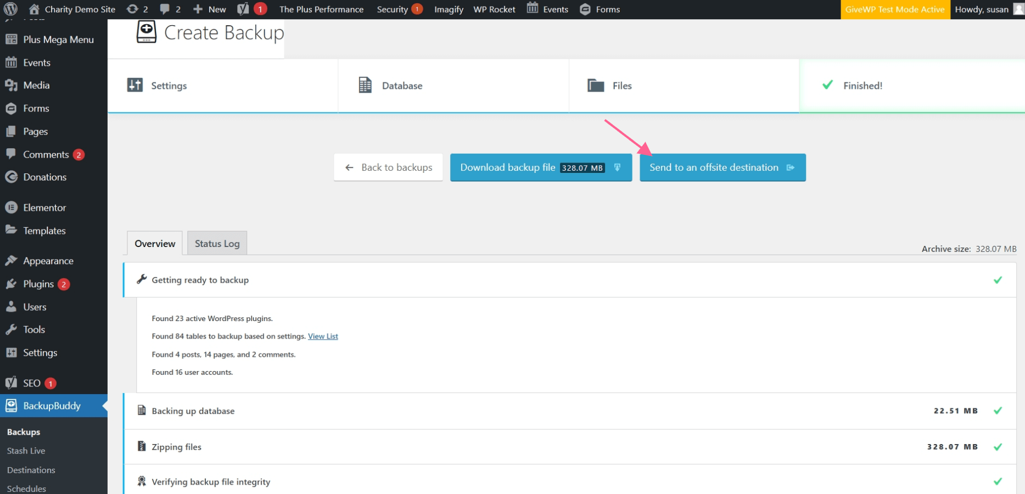Click the Settings step in backup progress
Viewport: 1025px width, 494px height.
222,86
